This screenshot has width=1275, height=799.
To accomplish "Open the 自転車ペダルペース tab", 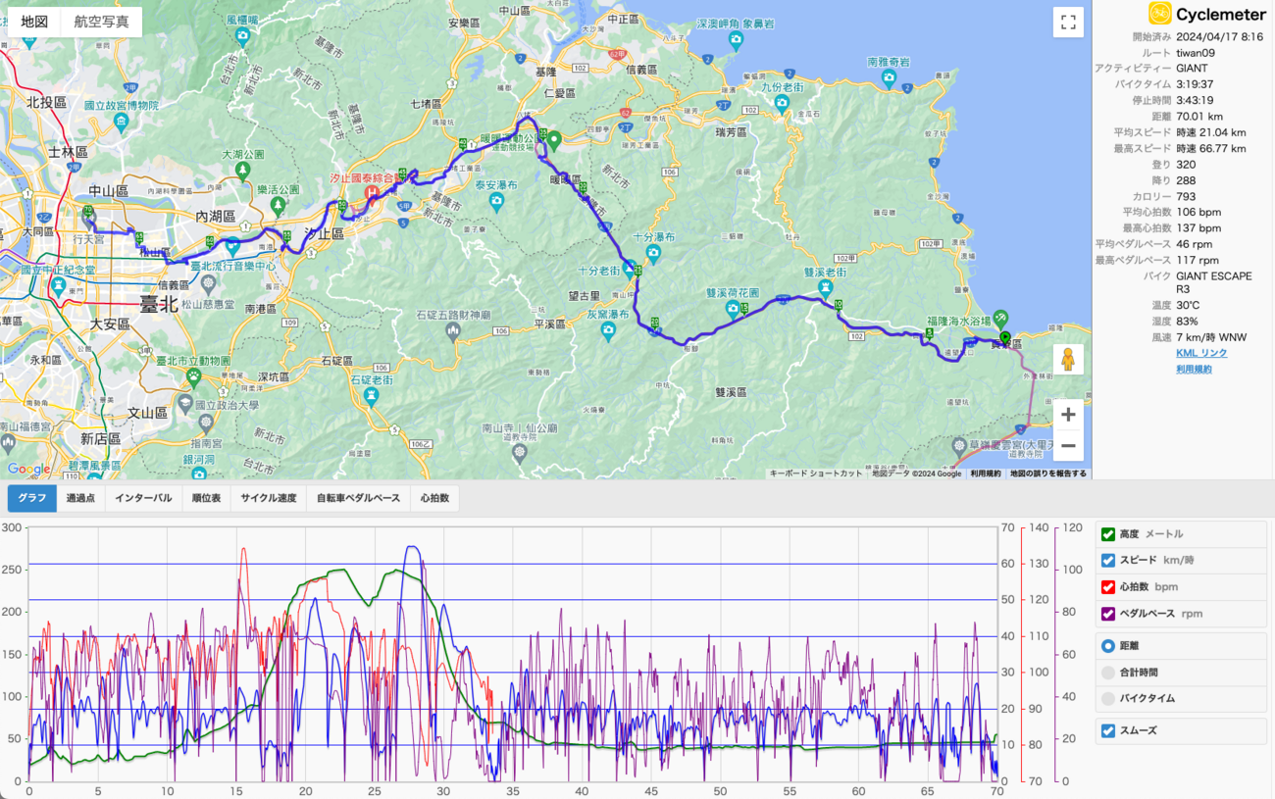I will pyautogui.click(x=358, y=498).
